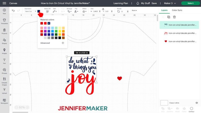Add a Text object
Viewport: 201px width, 113px height.
tap(4, 61)
